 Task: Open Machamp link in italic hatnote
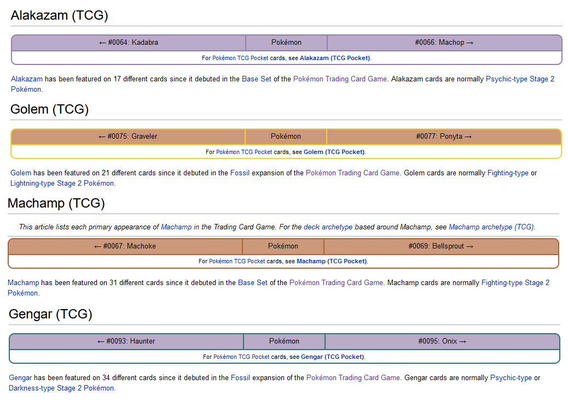coord(176,227)
